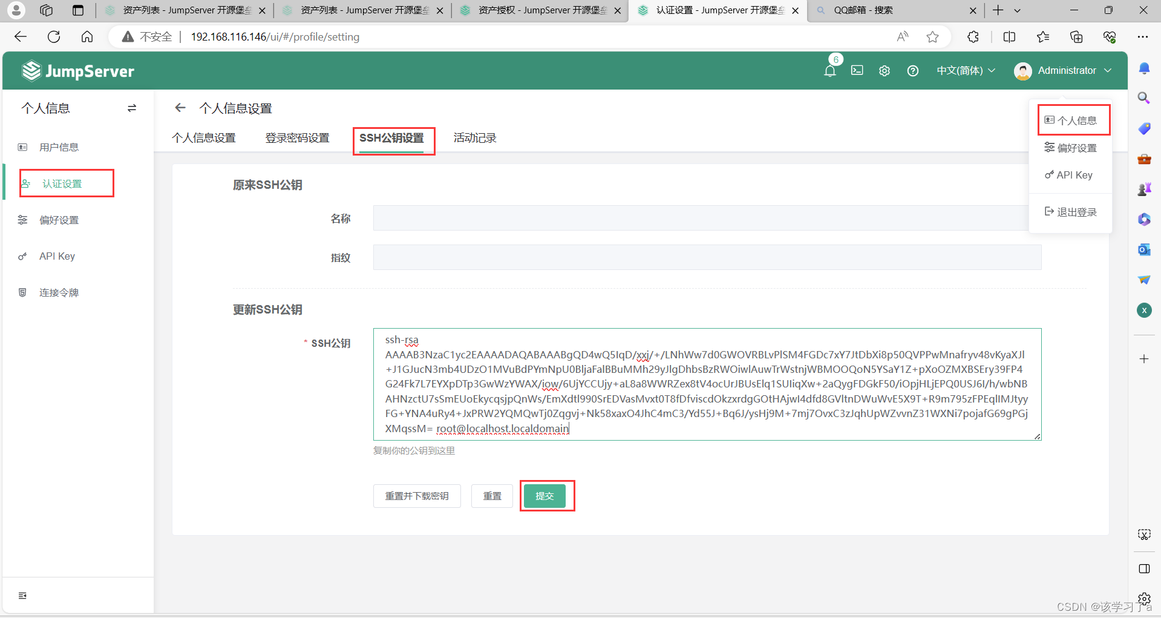Open the browser profile avatar
Image resolution: width=1161 pixels, height=618 pixels.
point(16,10)
